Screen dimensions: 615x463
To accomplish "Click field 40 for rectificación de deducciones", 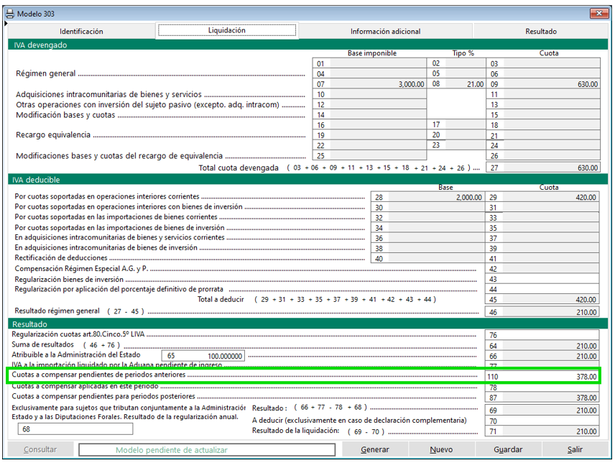I will coord(427,258).
